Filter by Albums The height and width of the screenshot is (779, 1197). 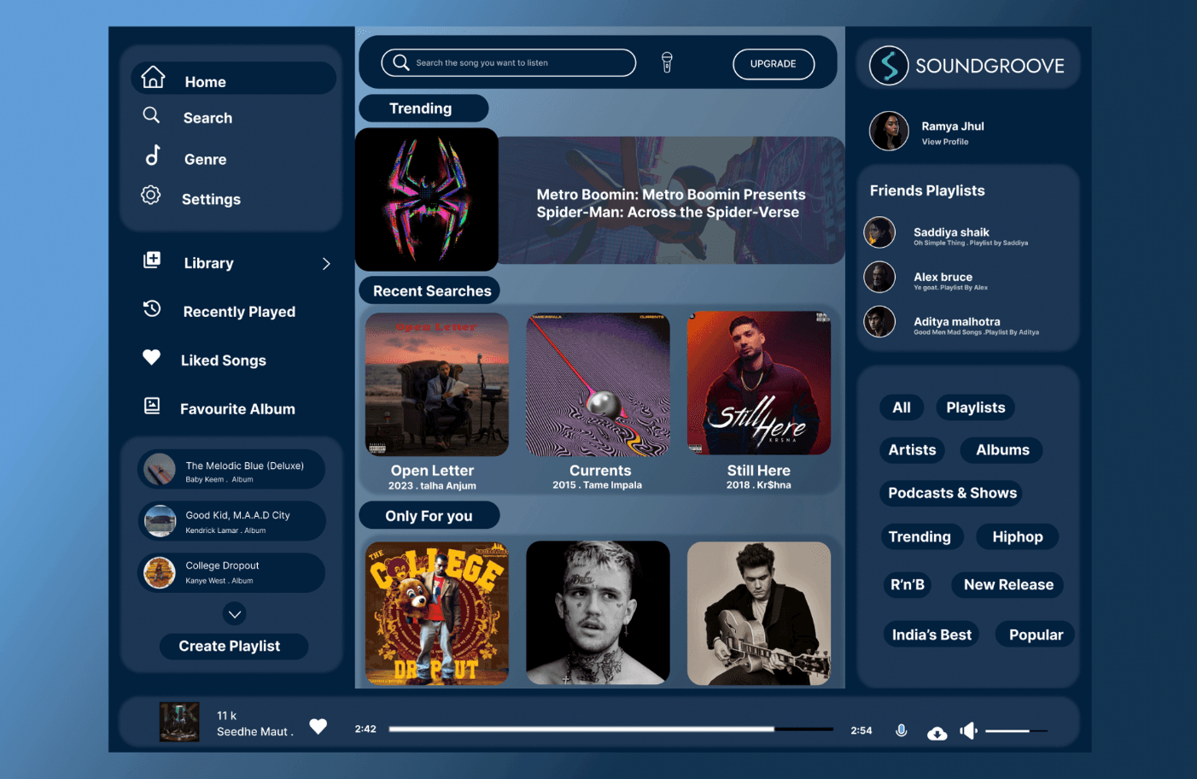pos(1002,450)
